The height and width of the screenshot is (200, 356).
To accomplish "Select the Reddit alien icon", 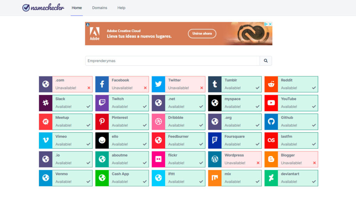I will 271,84.
